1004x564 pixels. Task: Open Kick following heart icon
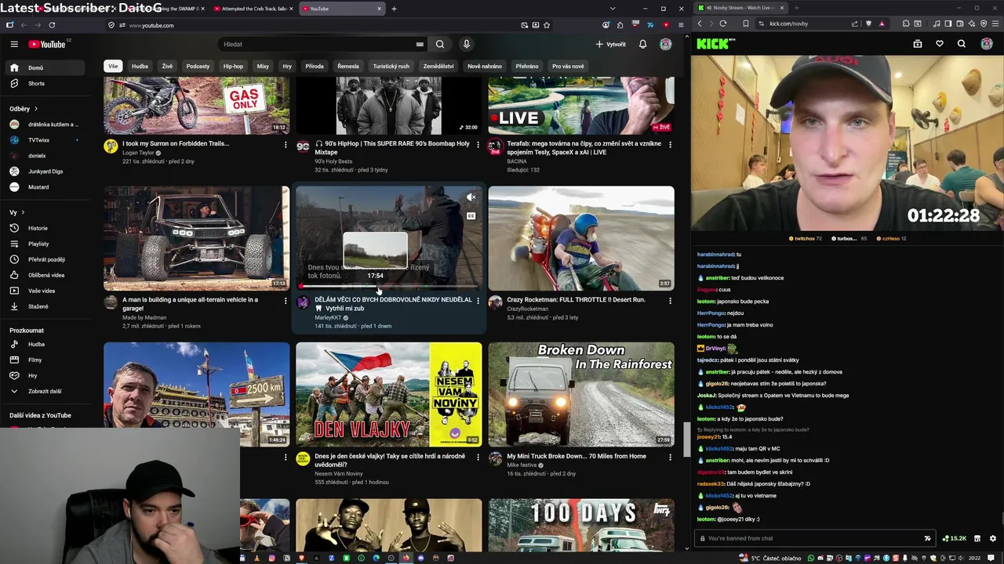940,44
